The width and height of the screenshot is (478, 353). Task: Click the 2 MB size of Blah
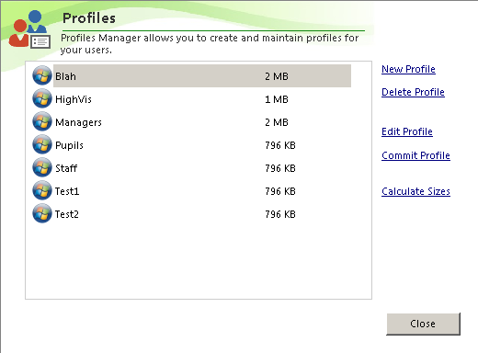coord(277,76)
